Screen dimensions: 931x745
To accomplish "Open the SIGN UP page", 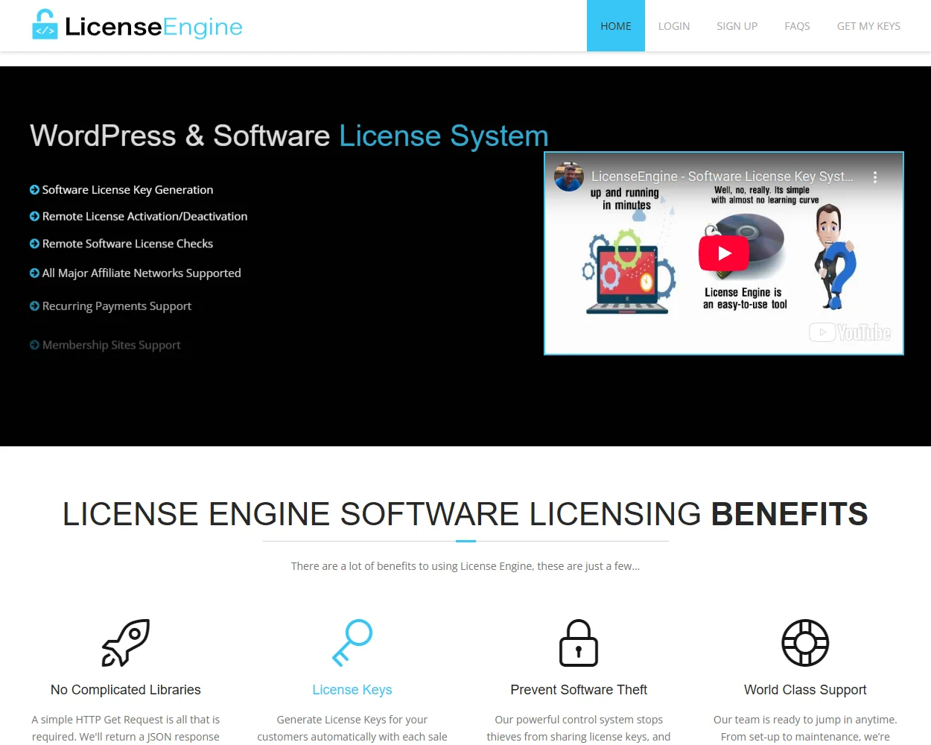I will tap(737, 26).
